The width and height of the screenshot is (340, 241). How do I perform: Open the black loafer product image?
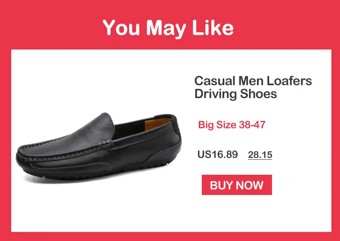tap(99, 146)
